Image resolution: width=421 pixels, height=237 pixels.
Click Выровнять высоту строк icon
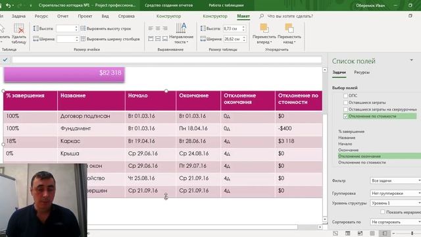(84, 28)
